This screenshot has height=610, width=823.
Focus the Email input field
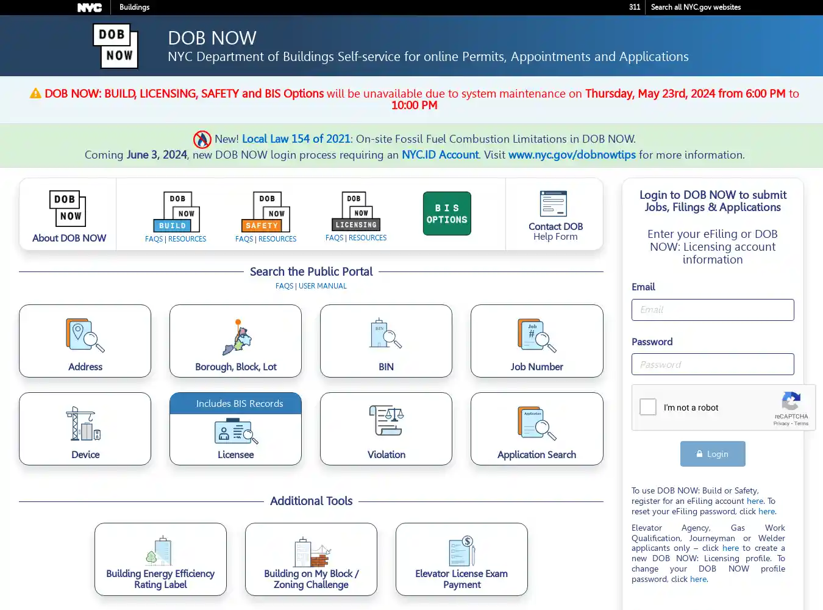coord(713,310)
